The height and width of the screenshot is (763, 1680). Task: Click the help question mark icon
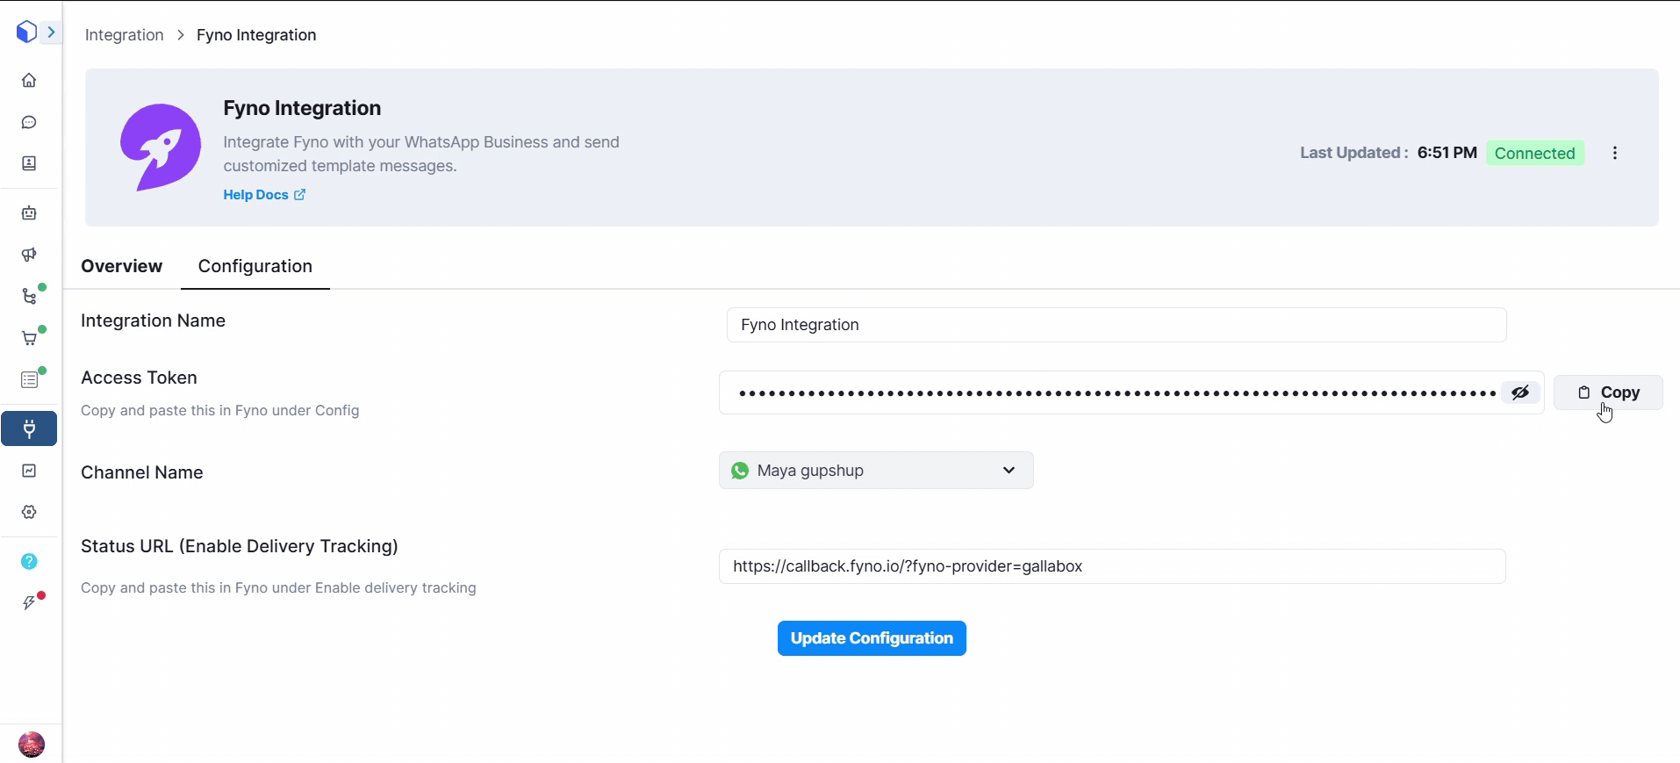pyautogui.click(x=29, y=561)
